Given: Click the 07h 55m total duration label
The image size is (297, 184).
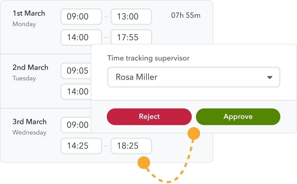Looking at the screenshot, I should pos(186,16).
